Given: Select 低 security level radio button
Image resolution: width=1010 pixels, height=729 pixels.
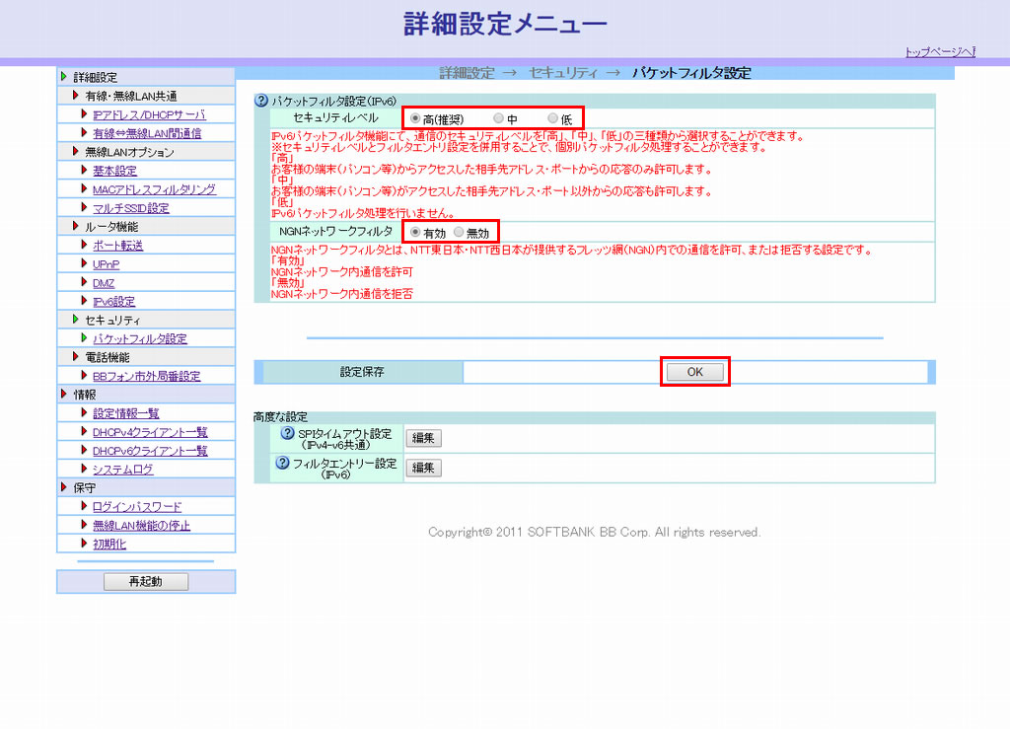Looking at the screenshot, I should pyautogui.click(x=552, y=118).
